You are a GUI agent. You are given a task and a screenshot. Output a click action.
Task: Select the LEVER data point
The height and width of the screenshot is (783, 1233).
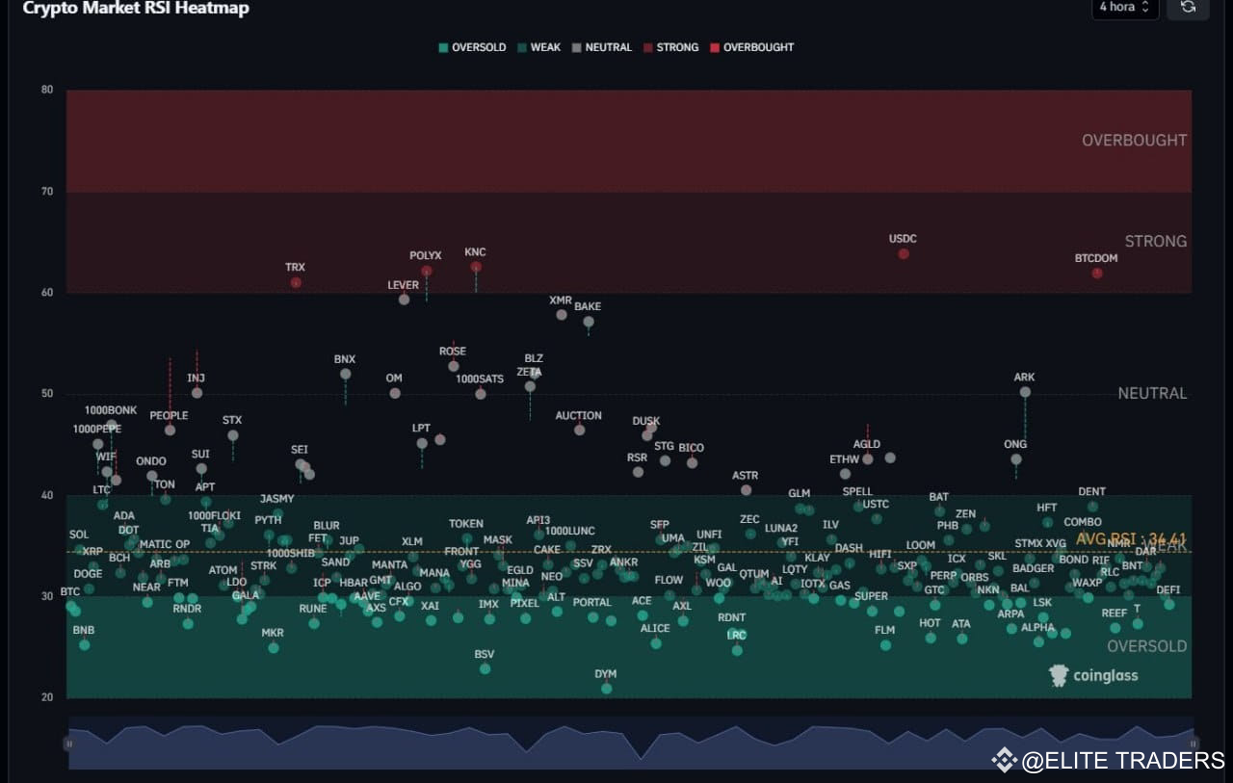[x=405, y=300]
